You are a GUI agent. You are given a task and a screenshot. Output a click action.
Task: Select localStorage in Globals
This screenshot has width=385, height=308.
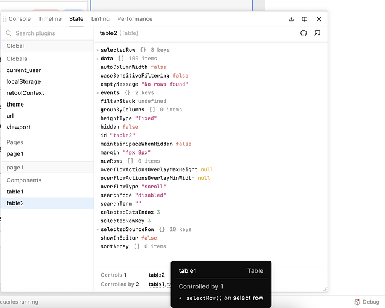tap(23, 81)
